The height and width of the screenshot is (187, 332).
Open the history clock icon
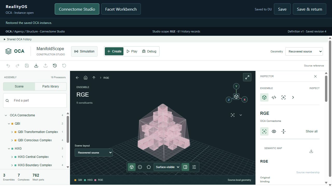(x=55, y=66)
